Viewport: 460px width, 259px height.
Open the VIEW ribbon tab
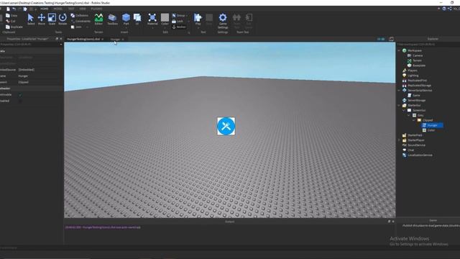pos(83,9)
